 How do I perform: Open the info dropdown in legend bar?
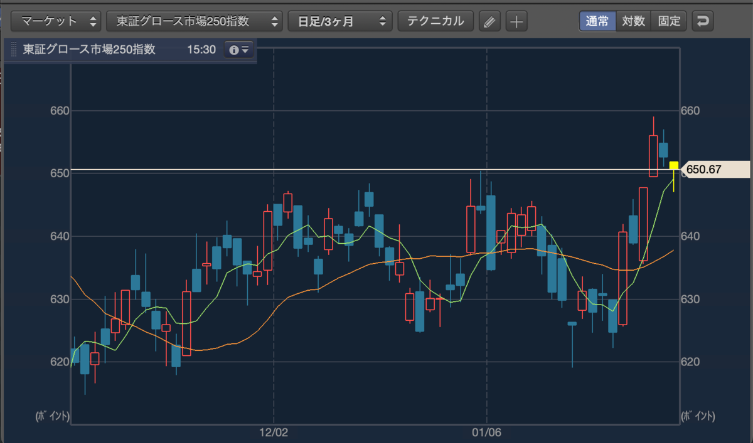pos(239,50)
